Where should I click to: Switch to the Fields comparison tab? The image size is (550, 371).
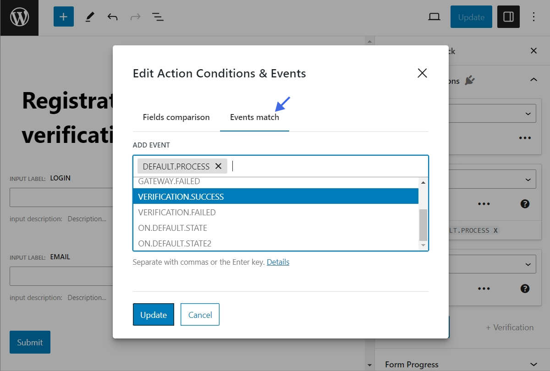[176, 117]
